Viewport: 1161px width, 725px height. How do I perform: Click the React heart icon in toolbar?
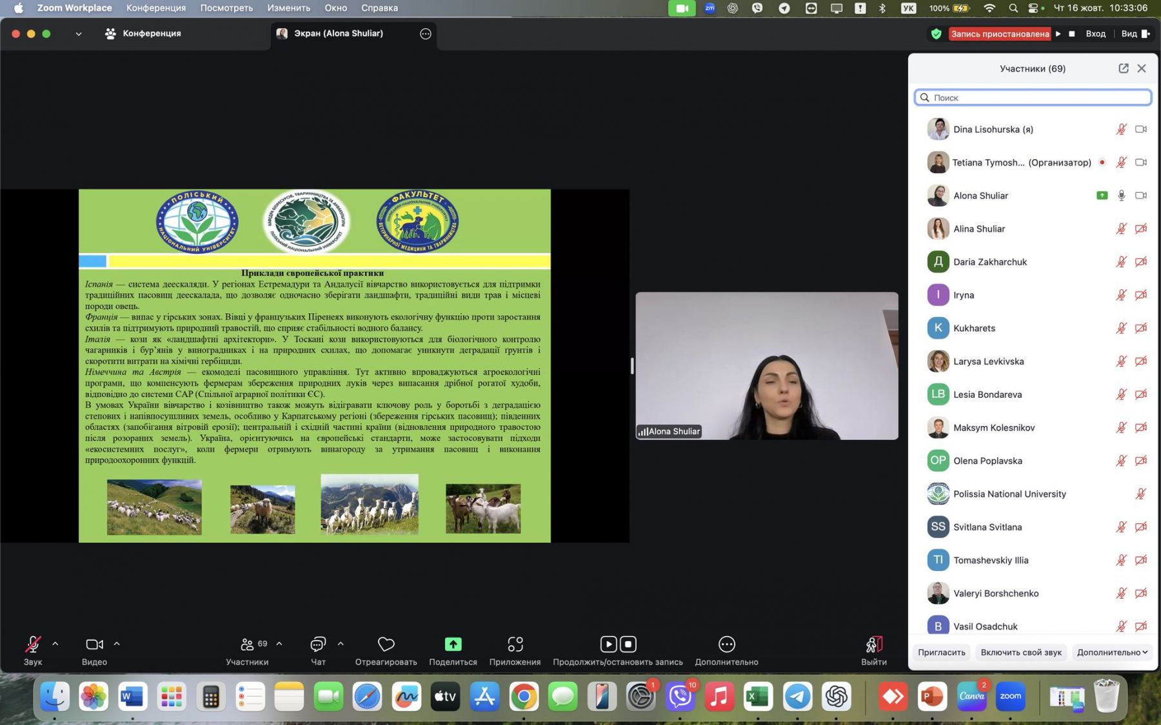[386, 644]
